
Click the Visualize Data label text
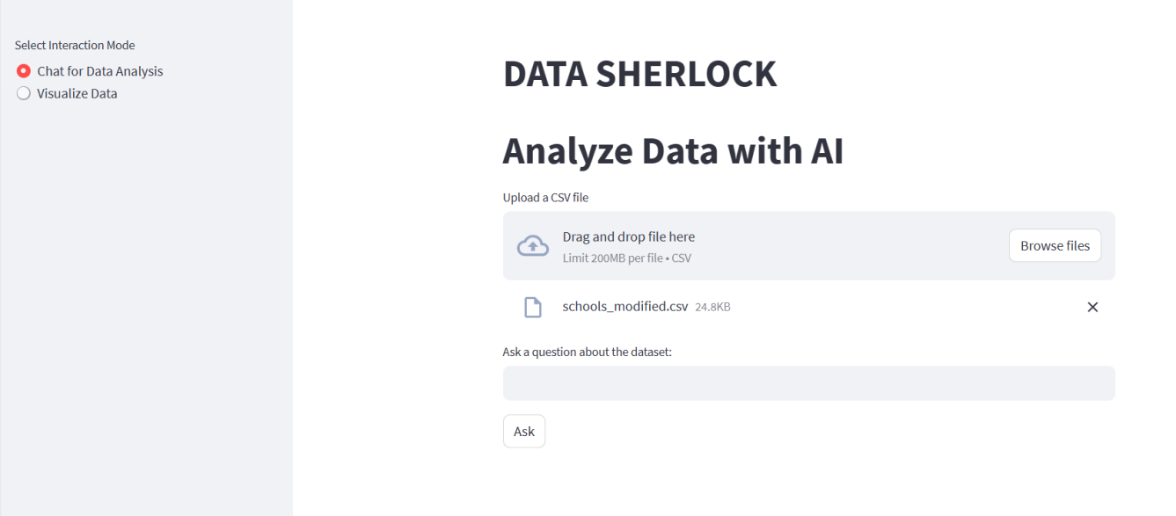pos(77,93)
